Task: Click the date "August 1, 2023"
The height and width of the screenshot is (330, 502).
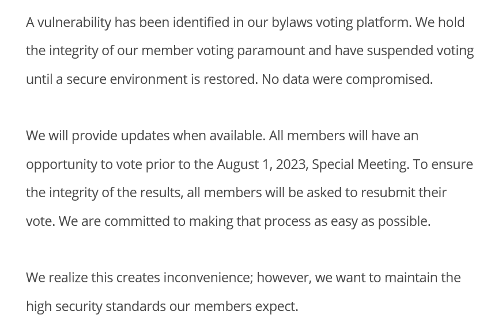Action: tap(261, 164)
